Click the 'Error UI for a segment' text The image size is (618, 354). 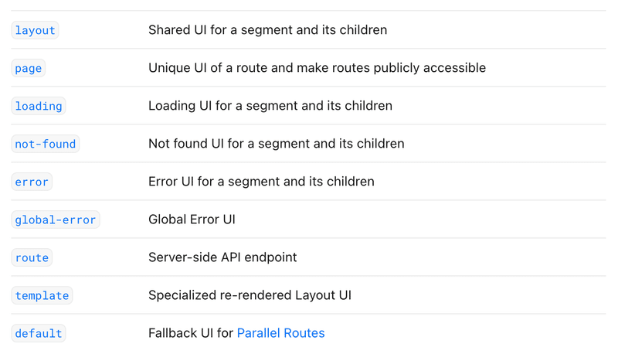[x=261, y=182]
